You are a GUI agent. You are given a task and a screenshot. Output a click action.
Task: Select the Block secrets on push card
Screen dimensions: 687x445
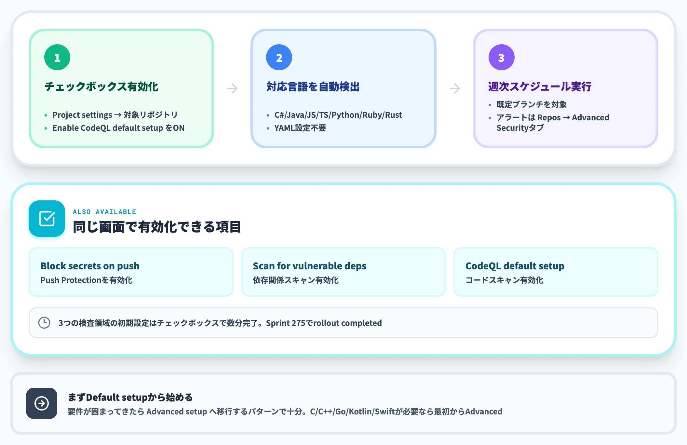(131, 272)
